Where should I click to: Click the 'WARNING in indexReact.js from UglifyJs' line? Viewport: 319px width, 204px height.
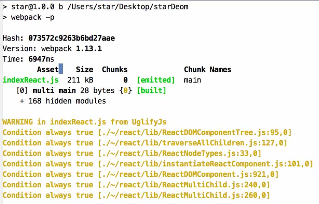pos(84,122)
